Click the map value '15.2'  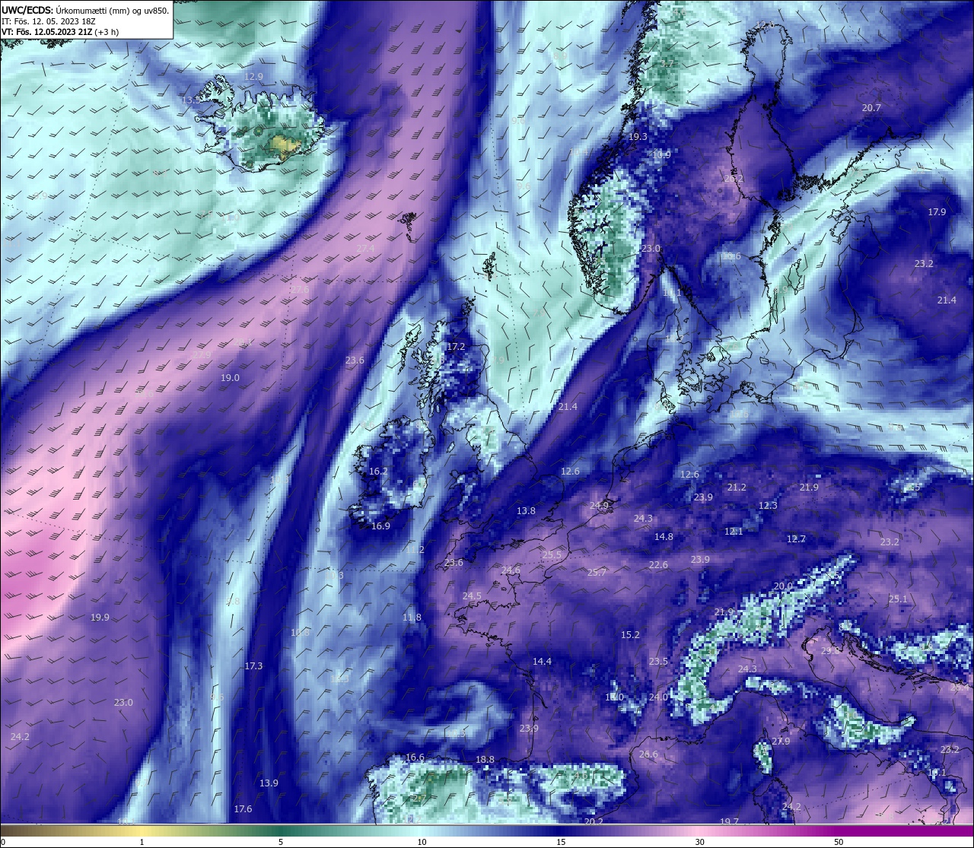tap(630, 635)
